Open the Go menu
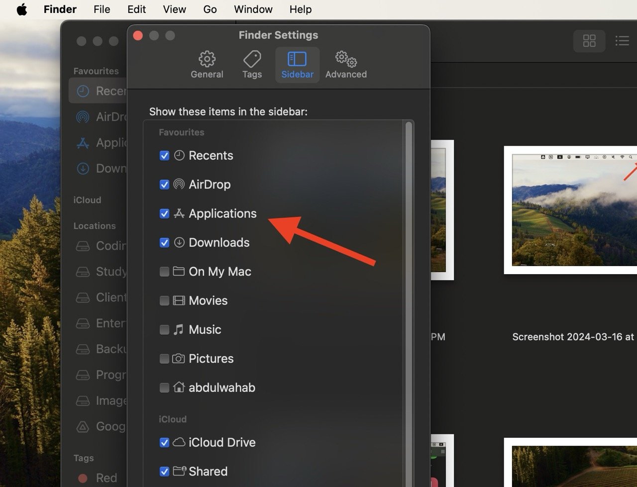 [x=210, y=9]
